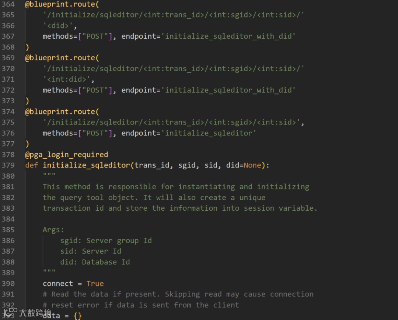This screenshot has width=398, height=320.
Task: Click comment 'reset error if data is sent'
Action: [x=141, y=305]
